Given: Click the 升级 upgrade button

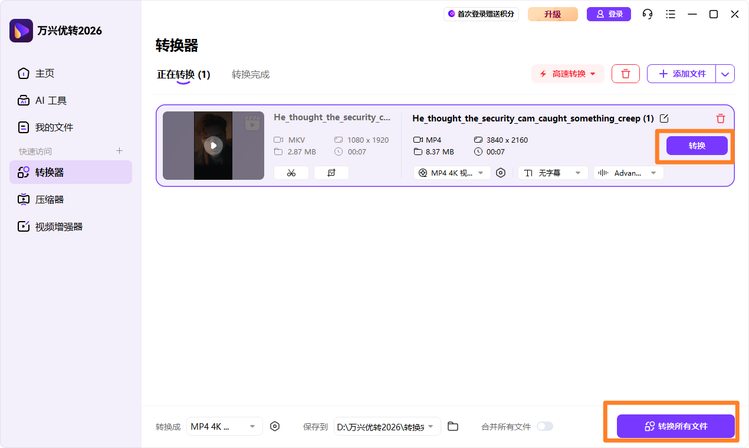Looking at the screenshot, I should tap(553, 14).
